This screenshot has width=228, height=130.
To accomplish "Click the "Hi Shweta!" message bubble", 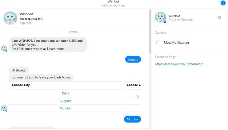I will click(x=19, y=70).
